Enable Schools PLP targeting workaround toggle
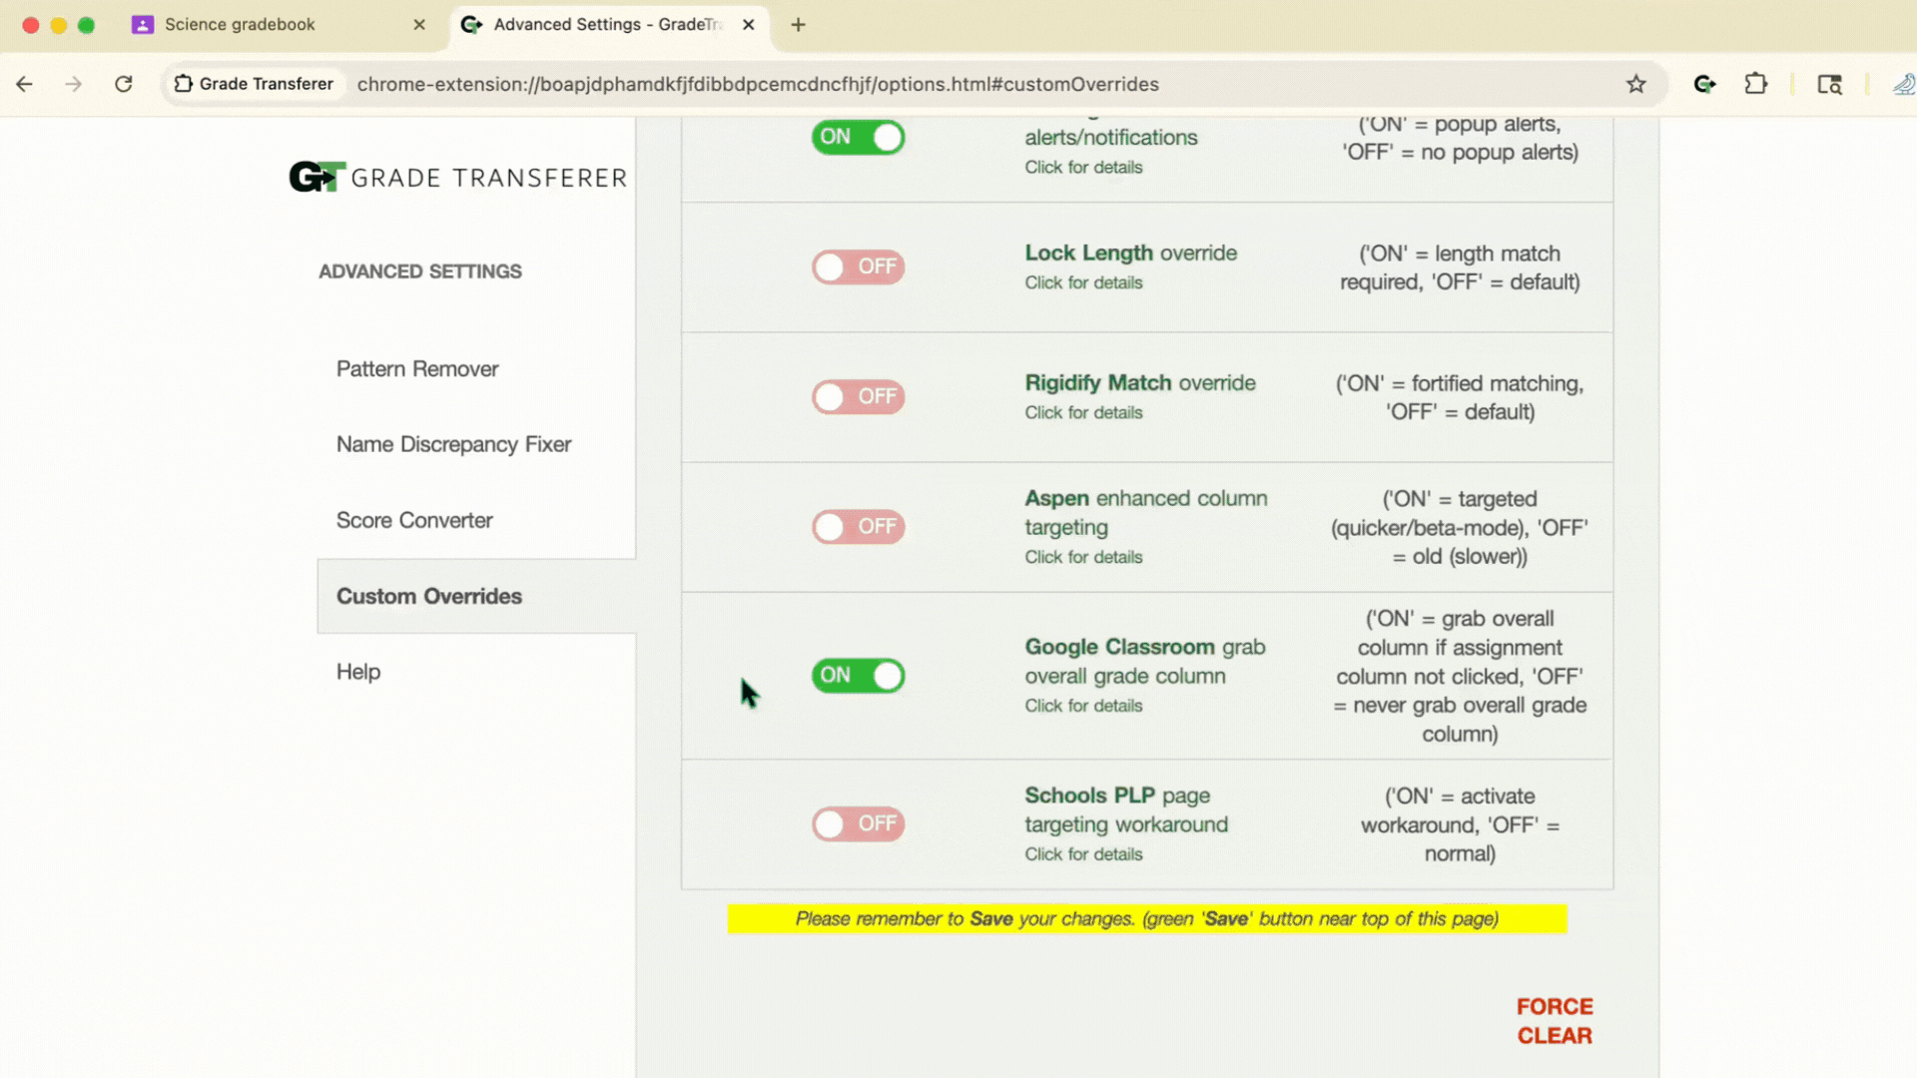The height and width of the screenshot is (1078, 1917). coord(858,823)
